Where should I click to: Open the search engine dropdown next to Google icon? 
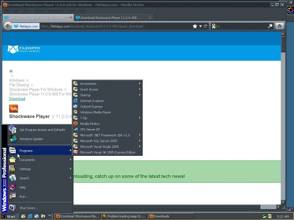218,26
